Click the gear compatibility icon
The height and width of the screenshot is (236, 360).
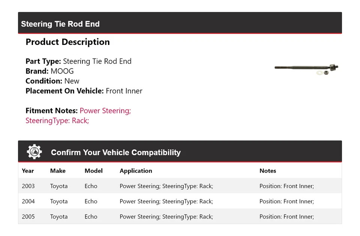34,152
